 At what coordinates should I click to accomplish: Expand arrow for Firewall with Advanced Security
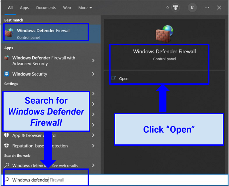tap(93, 61)
